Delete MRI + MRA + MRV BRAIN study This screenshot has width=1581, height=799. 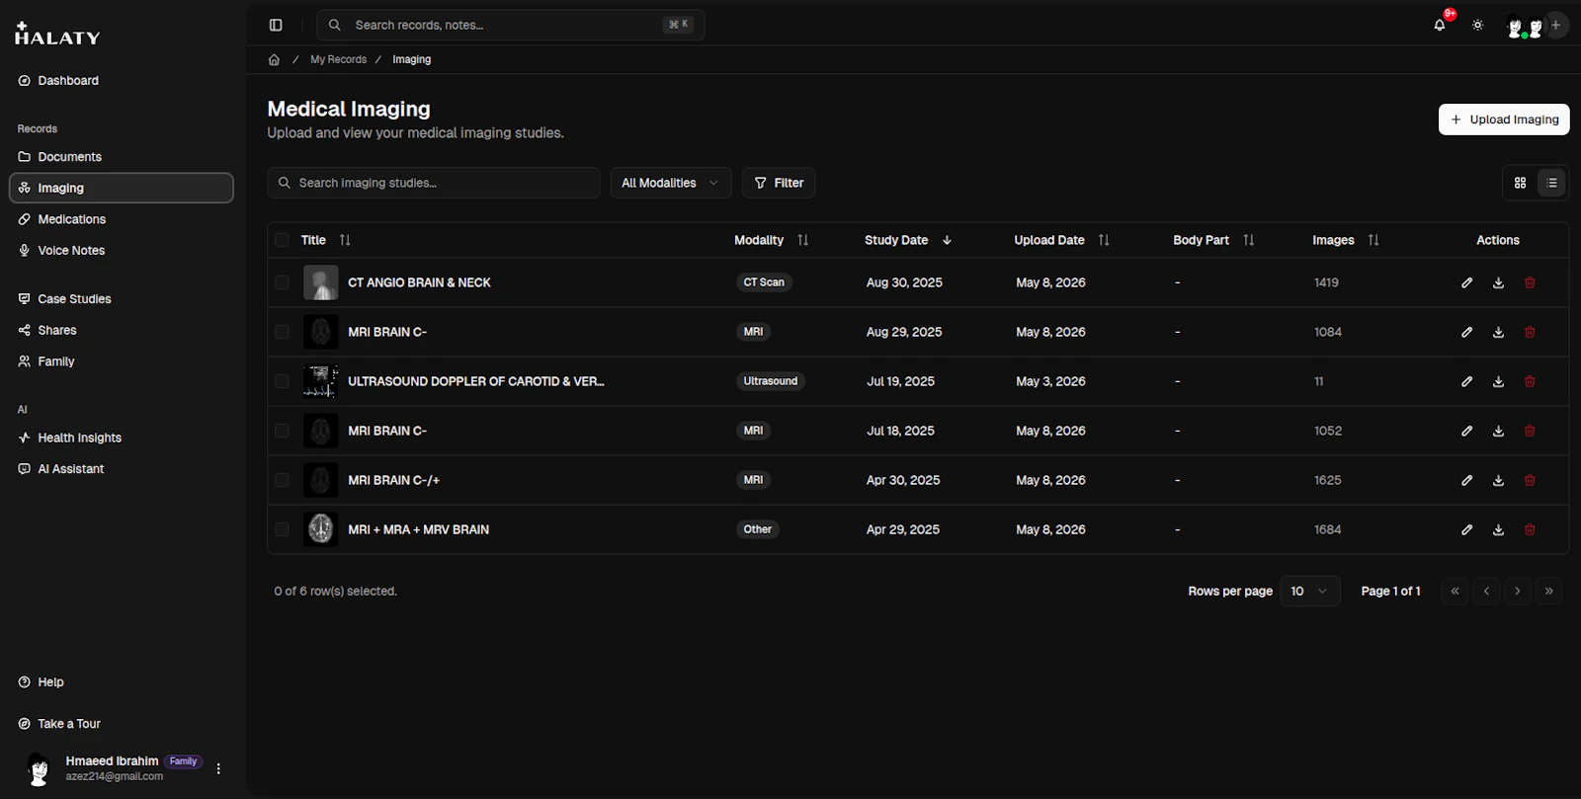click(x=1530, y=529)
